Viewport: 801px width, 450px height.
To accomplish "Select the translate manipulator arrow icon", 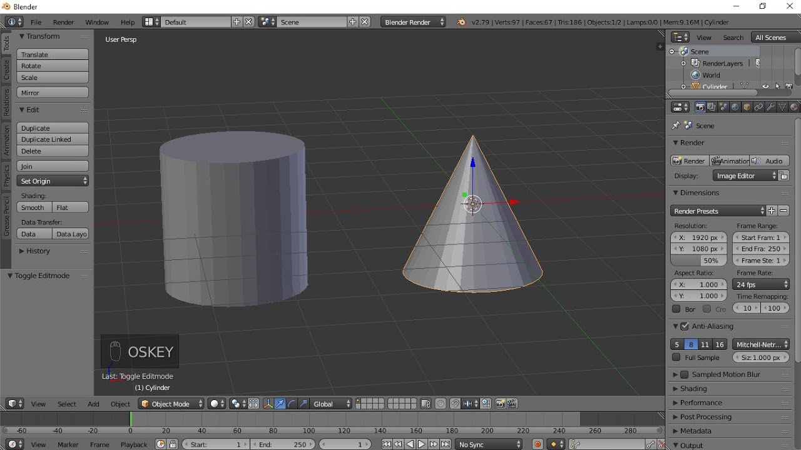I will pyautogui.click(x=280, y=404).
